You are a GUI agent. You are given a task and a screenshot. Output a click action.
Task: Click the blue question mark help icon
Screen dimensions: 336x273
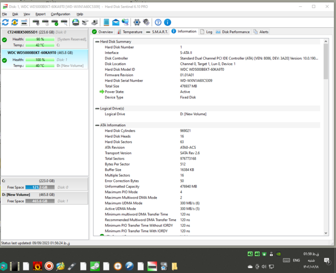click(x=158, y=23)
